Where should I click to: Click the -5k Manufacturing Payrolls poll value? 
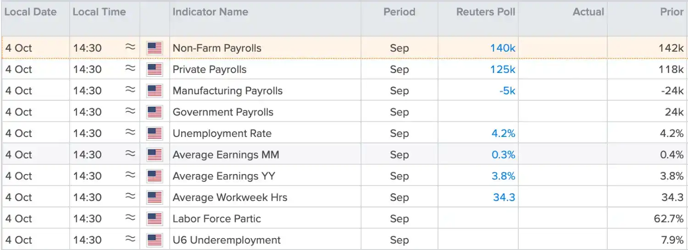click(507, 91)
